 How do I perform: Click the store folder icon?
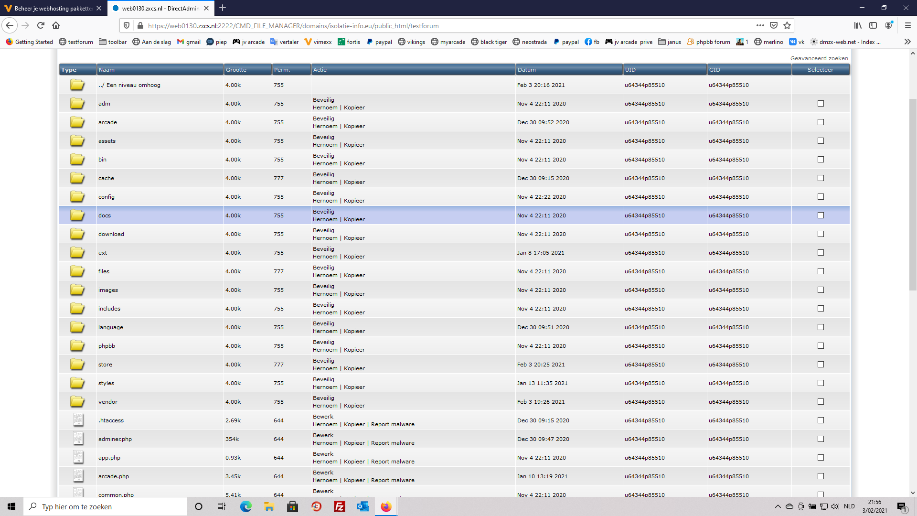coord(77,364)
